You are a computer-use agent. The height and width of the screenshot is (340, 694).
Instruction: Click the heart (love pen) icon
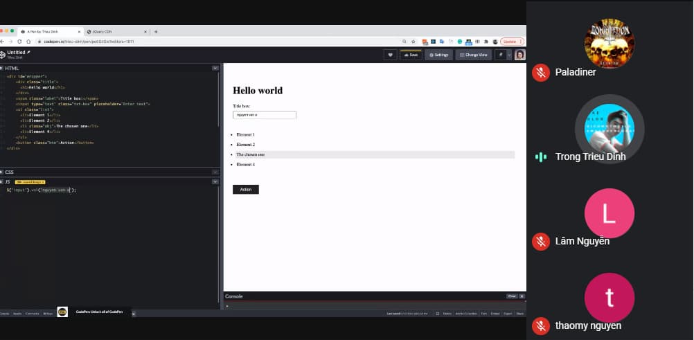click(391, 55)
